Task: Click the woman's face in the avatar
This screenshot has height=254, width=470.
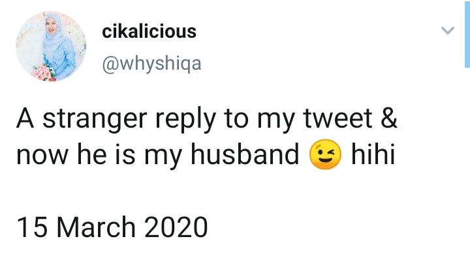Action: 50,27
